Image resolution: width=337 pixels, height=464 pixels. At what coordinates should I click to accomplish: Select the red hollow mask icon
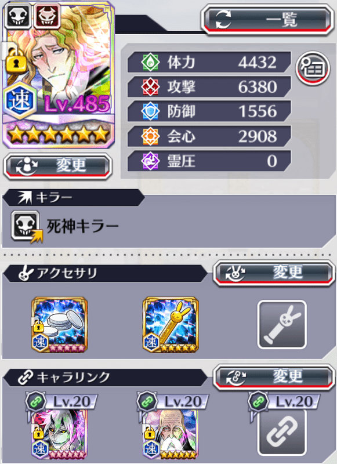point(48,16)
